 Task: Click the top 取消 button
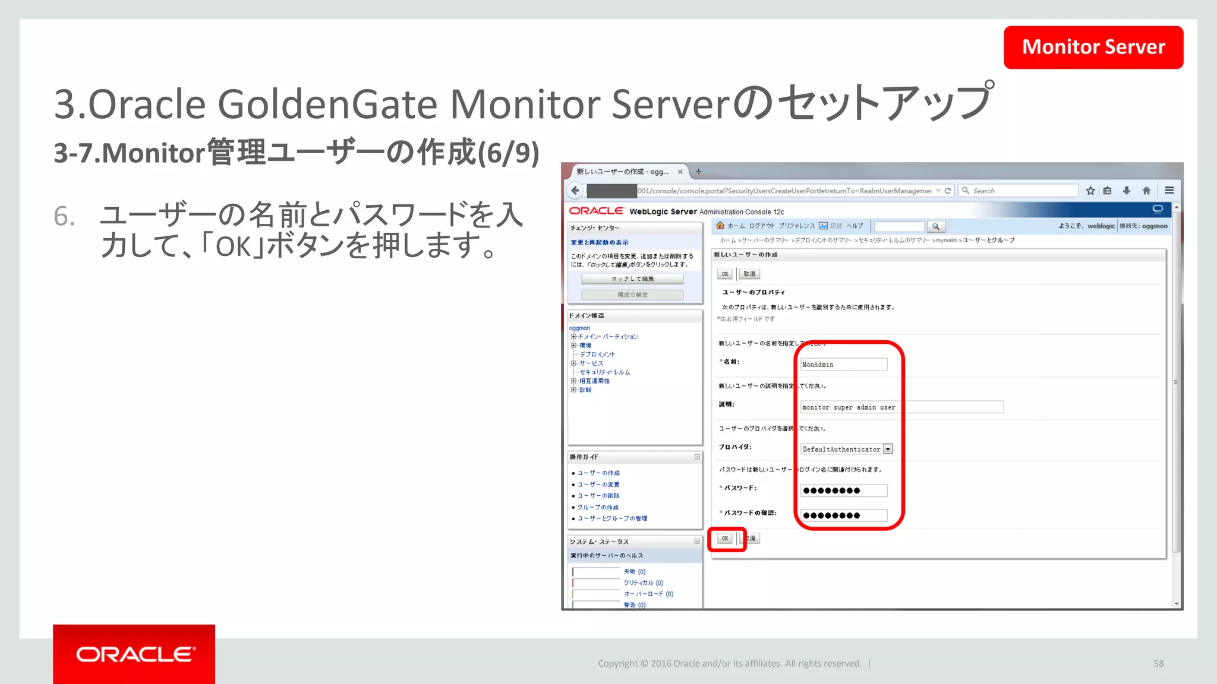point(749,274)
